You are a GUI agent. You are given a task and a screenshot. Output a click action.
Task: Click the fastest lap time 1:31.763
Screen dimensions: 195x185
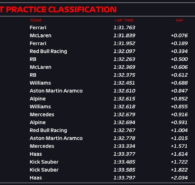(x=124, y=28)
